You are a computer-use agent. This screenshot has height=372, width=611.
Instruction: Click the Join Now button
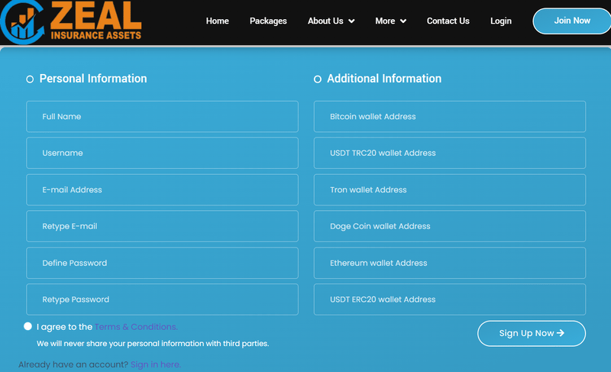click(x=571, y=21)
